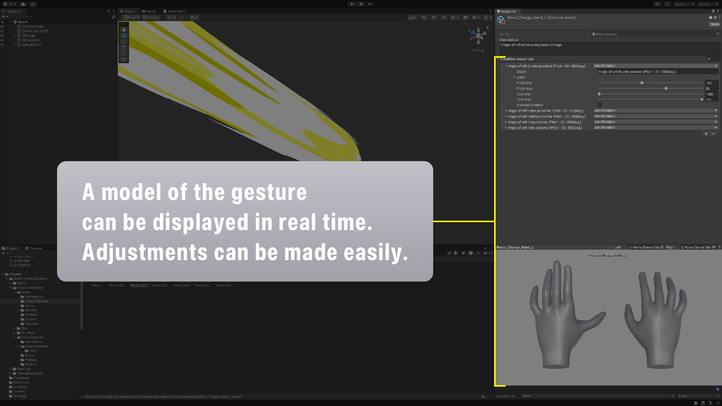Screen dimensions: 722x406
Task: Open JointRotation dropdown for left index proximal
Action: tap(656, 111)
